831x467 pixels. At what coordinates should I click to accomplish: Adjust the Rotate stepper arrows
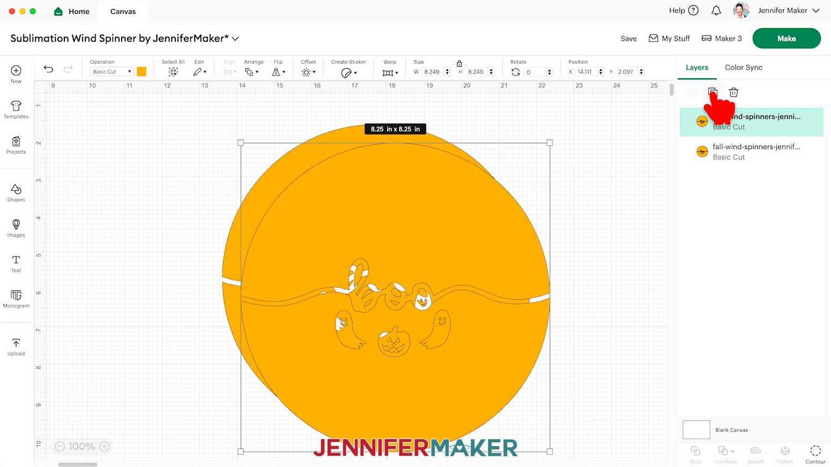549,72
